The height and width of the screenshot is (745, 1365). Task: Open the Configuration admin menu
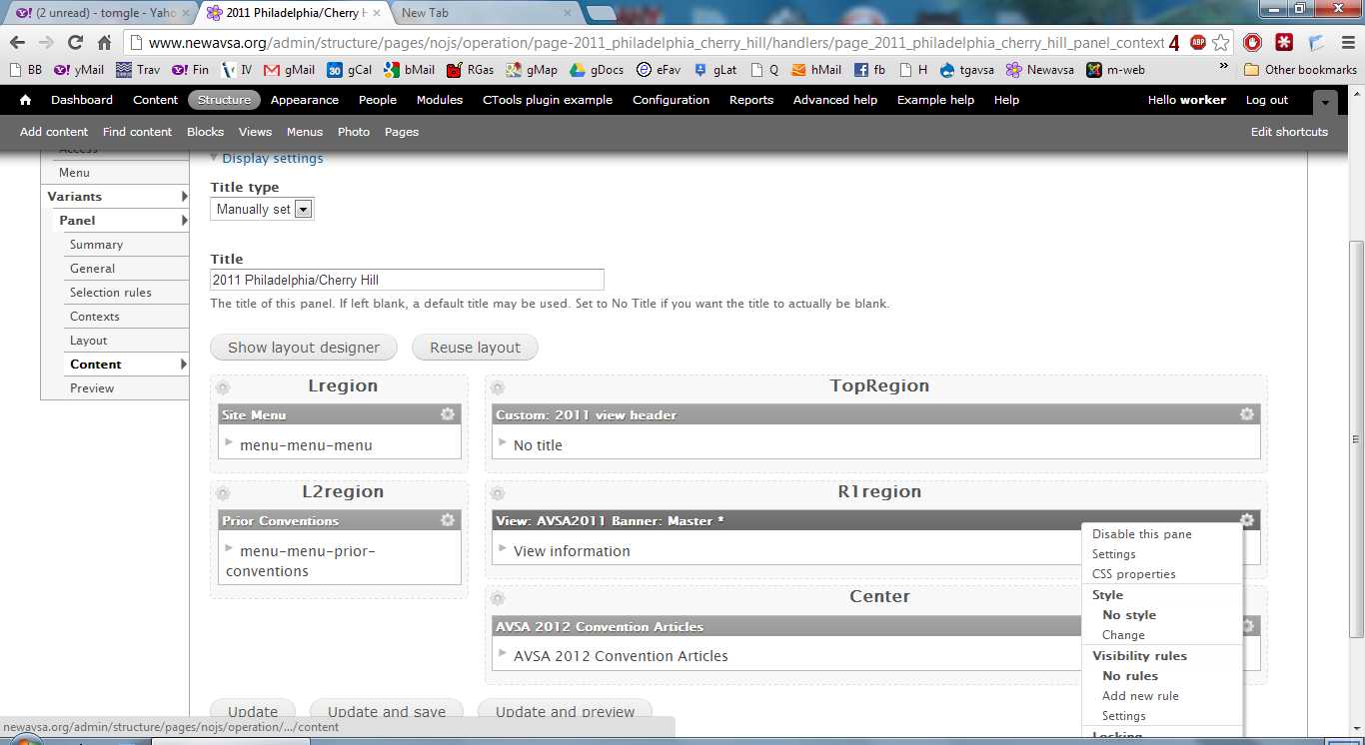point(671,100)
